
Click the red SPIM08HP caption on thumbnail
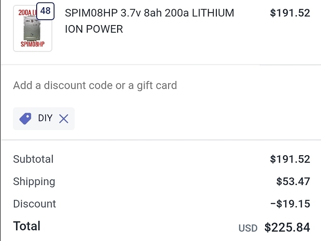click(x=32, y=44)
